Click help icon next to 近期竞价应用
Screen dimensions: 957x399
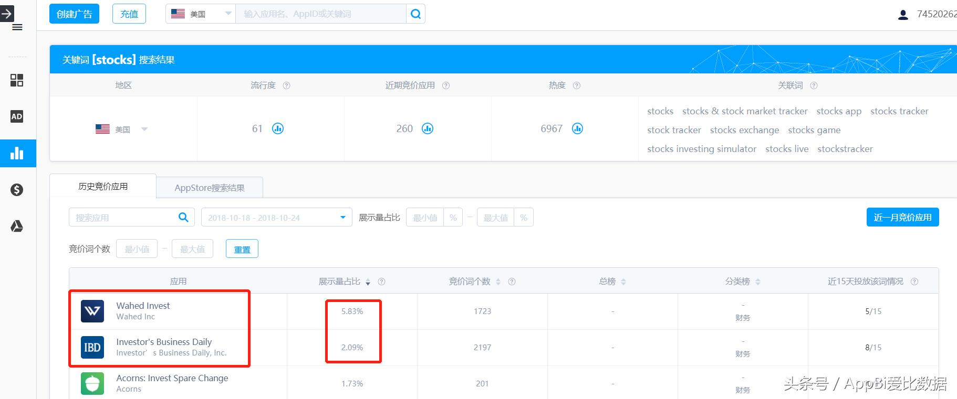click(446, 85)
